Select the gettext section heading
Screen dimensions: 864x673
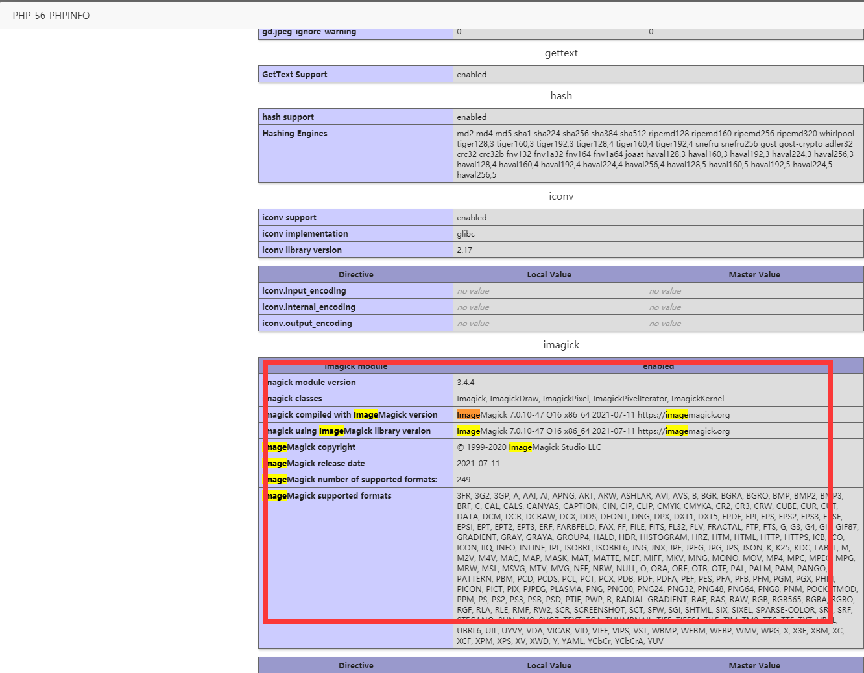coord(561,53)
